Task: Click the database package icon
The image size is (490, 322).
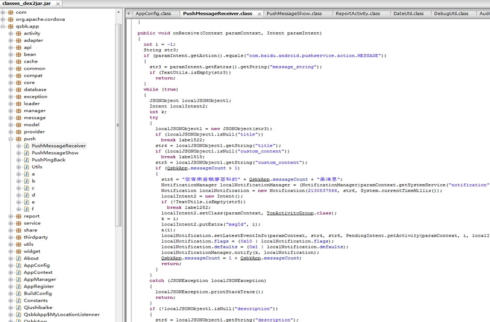Action: point(19,90)
